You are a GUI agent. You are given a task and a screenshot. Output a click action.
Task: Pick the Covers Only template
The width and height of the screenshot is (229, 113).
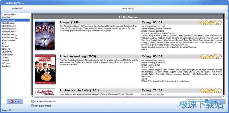7,52
